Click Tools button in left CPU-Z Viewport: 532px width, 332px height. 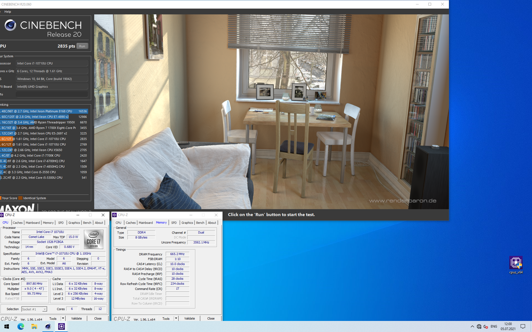[x=53, y=318]
